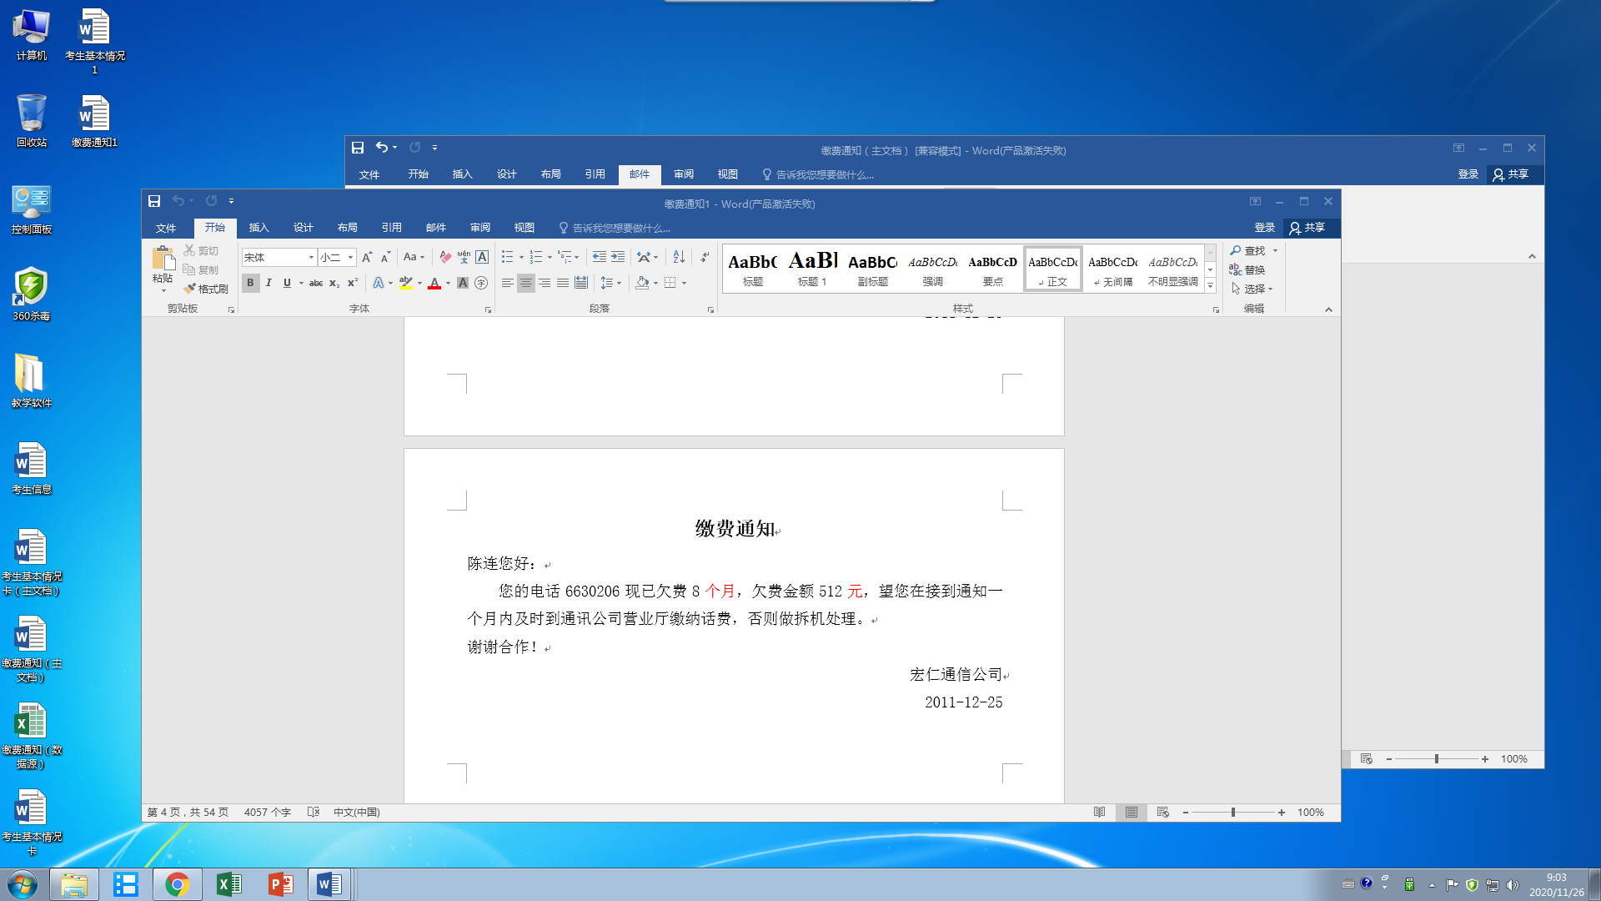
Task: Click the Copy (复制) button
Action: [x=201, y=269]
